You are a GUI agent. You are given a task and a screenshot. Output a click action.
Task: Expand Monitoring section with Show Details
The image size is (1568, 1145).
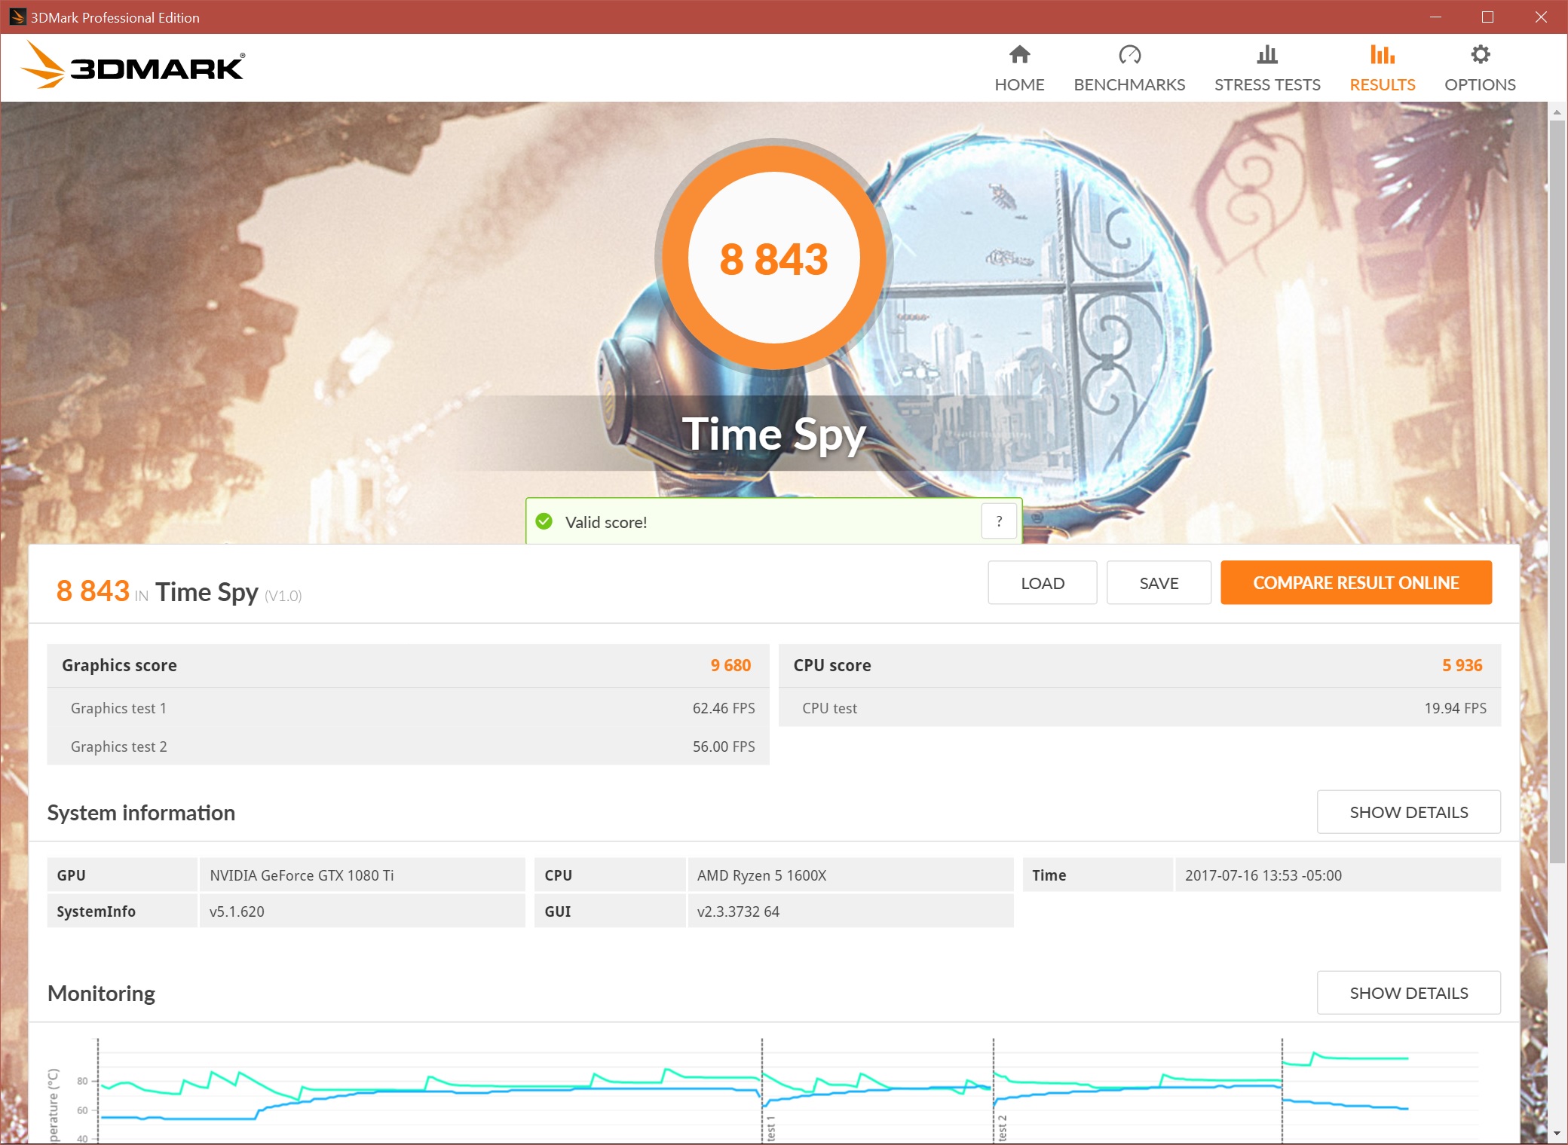(1408, 993)
